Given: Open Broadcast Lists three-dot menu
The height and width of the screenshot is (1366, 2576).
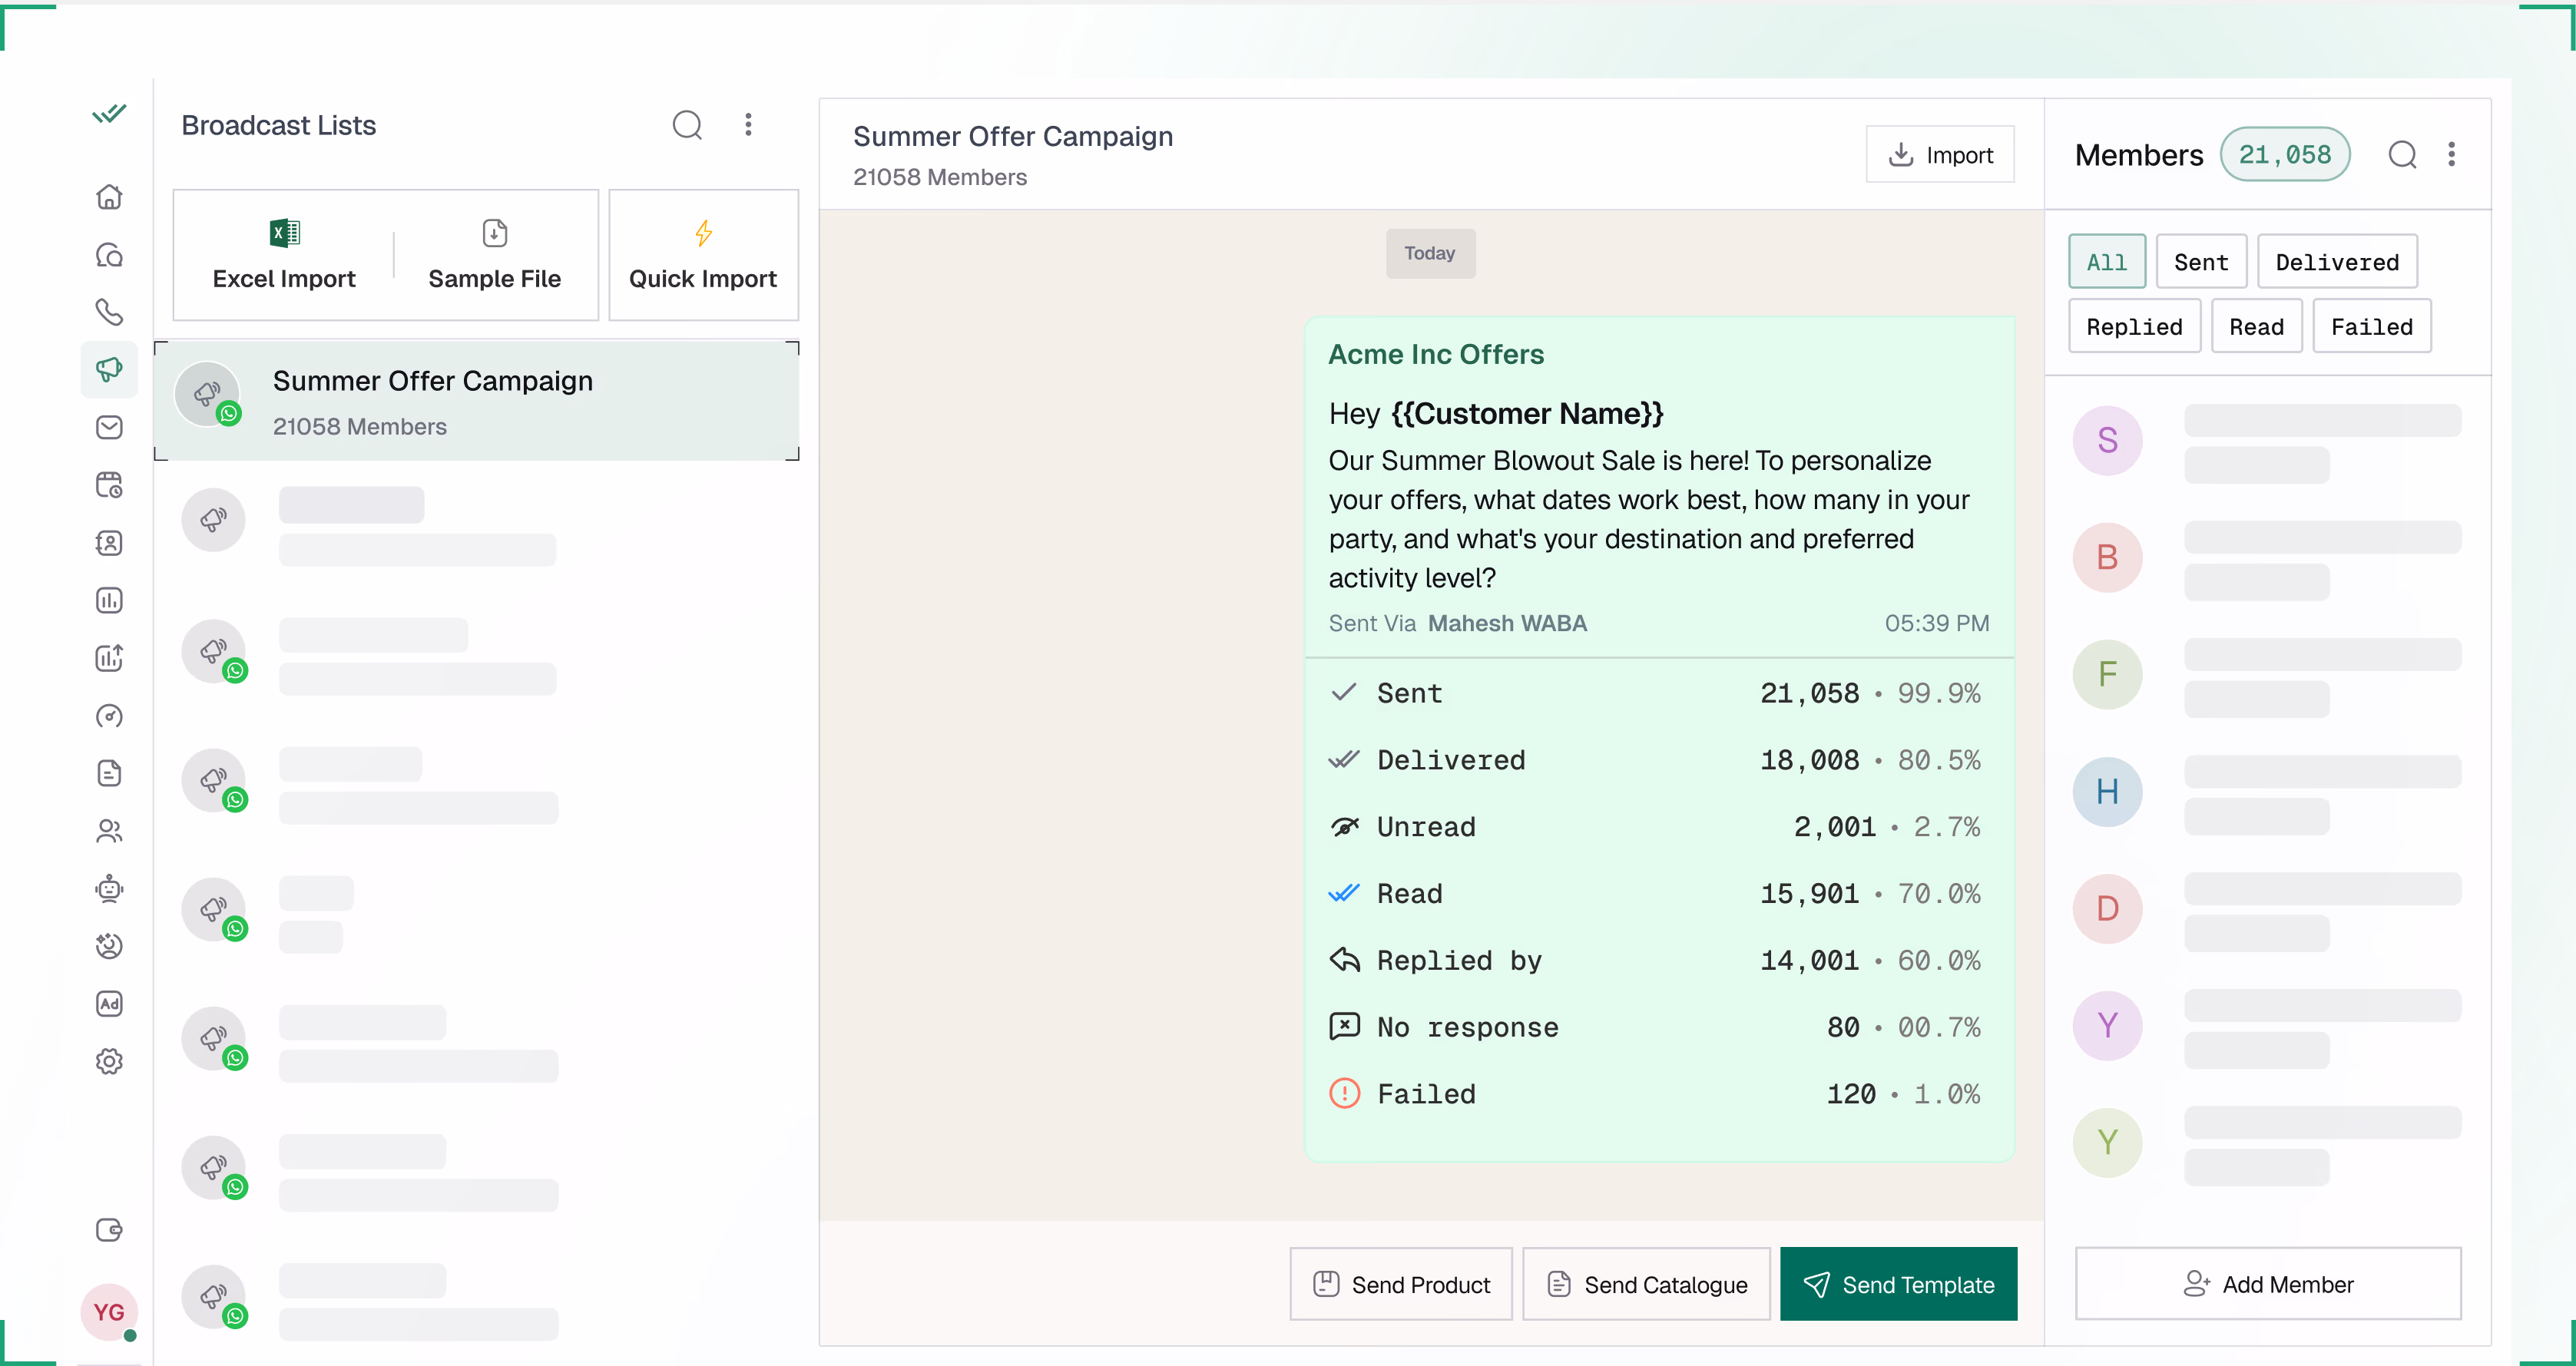Looking at the screenshot, I should pyautogui.click(x=748, y=125).
